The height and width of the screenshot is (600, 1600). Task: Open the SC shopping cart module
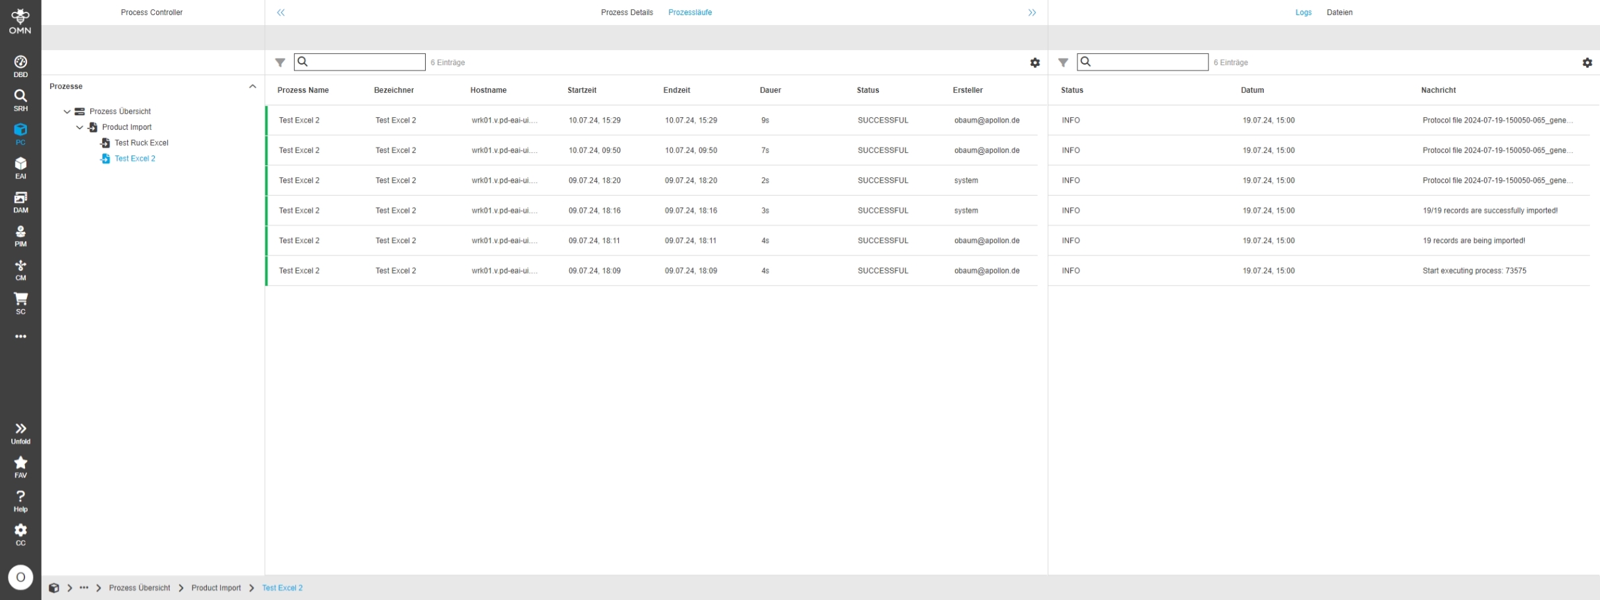click(x=20, y=303)
